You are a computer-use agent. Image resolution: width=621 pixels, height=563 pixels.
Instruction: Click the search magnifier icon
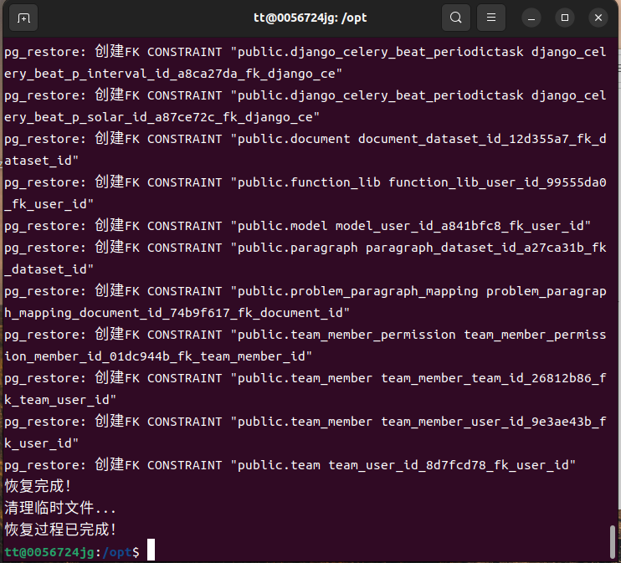pyautogui.click(x=455, y=18)
